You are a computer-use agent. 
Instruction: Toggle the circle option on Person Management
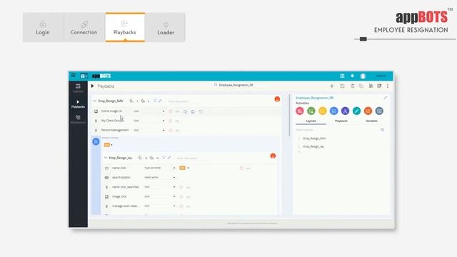[x=171, y=131]
